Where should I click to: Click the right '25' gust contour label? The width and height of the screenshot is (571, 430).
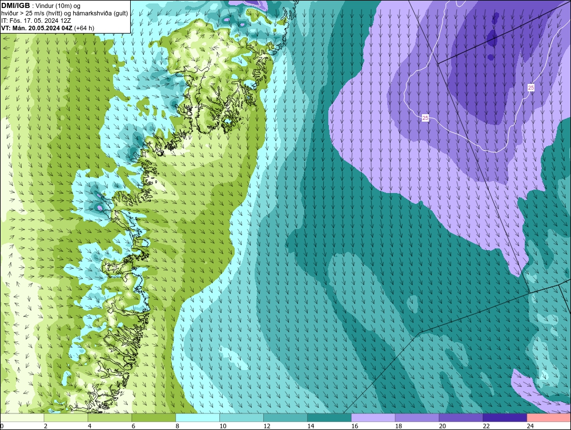tap(531, 88)
